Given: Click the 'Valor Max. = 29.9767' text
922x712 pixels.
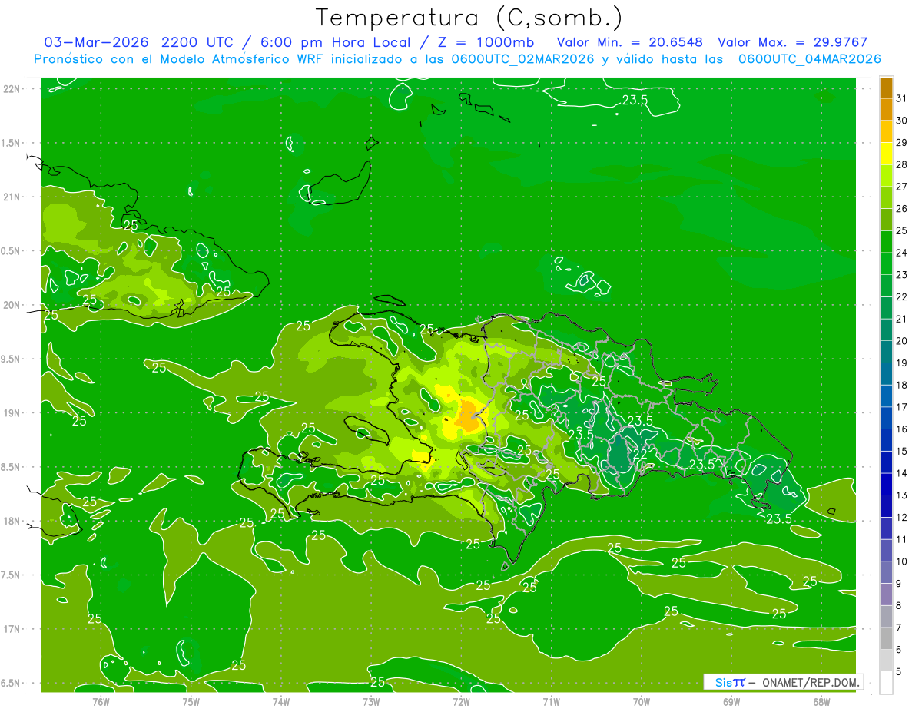Looking at the screenshot, I should pos(792,42).
